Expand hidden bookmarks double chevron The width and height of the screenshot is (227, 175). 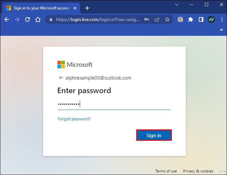pyautogui.click(x=222, y=30)
